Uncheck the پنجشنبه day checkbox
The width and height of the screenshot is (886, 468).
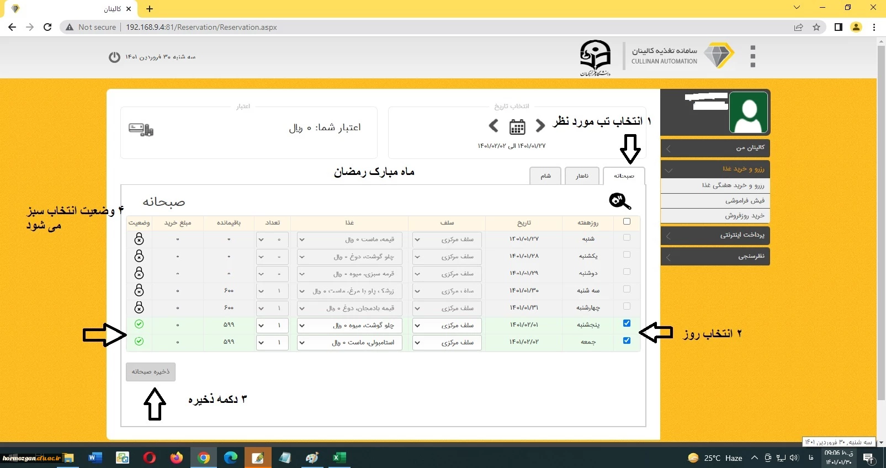(x=627, y=323)
